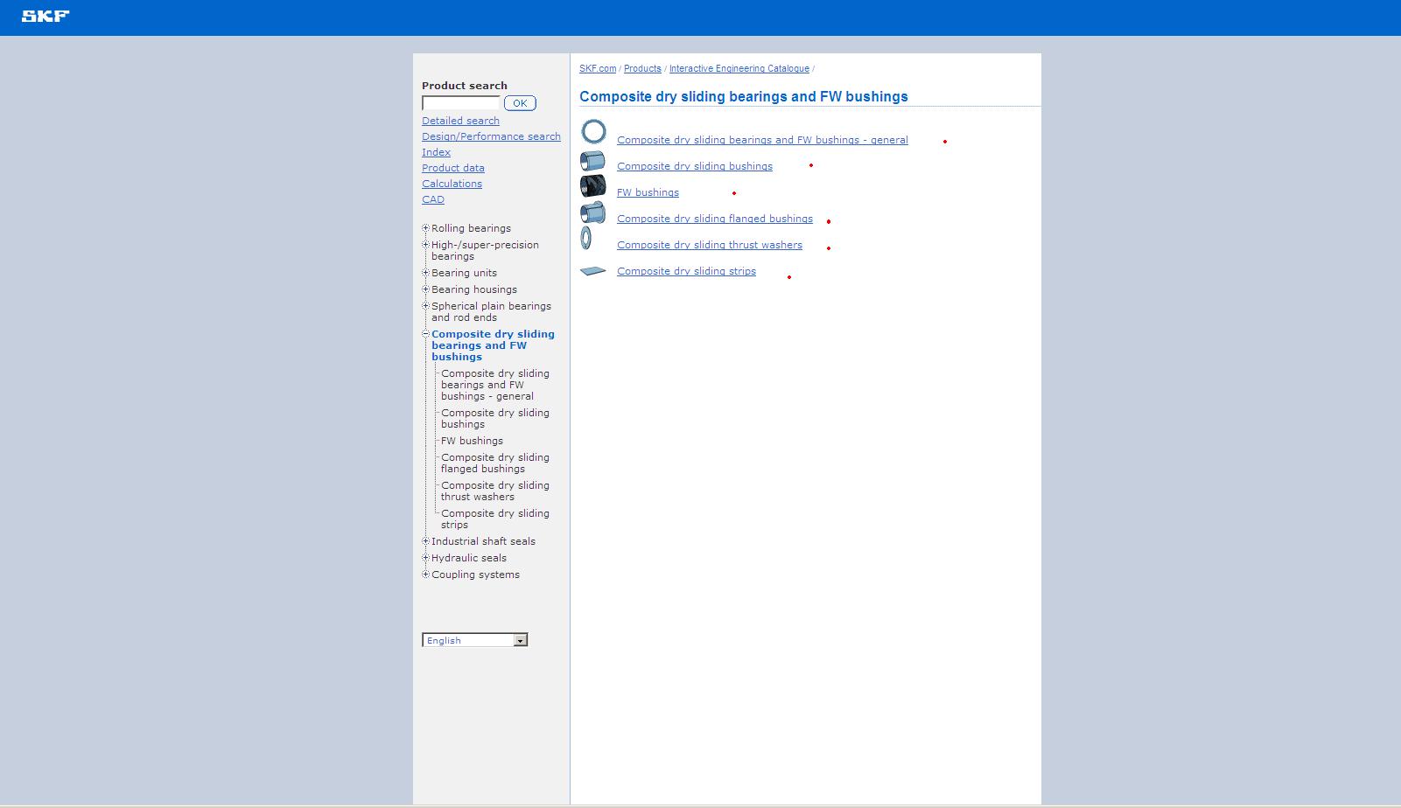
Task: Click the composite dry sliding bushing icon
Action: 592,161
